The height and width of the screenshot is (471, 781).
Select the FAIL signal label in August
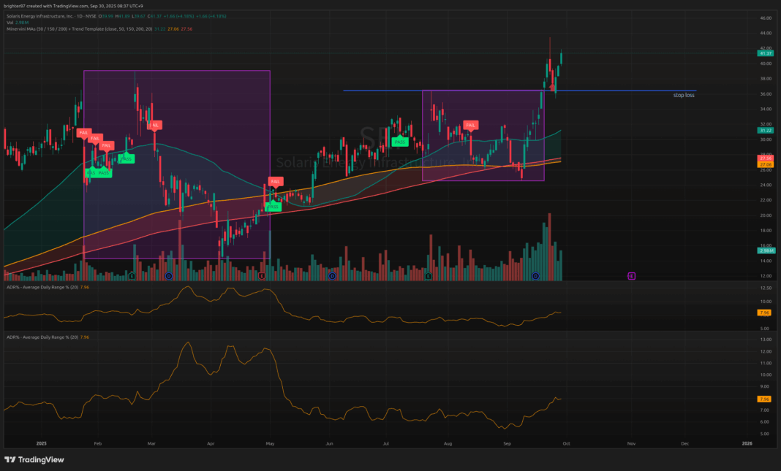(471, 126)
